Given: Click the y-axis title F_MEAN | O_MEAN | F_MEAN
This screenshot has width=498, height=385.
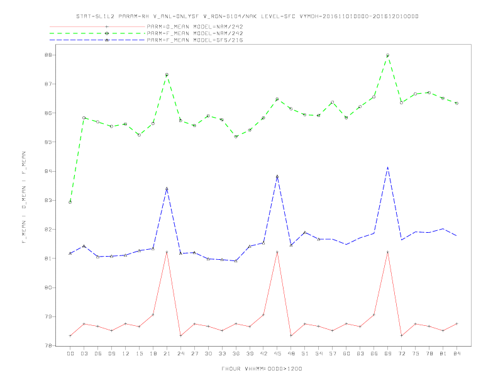Looking at the screenshot, I should click(24, 198).
